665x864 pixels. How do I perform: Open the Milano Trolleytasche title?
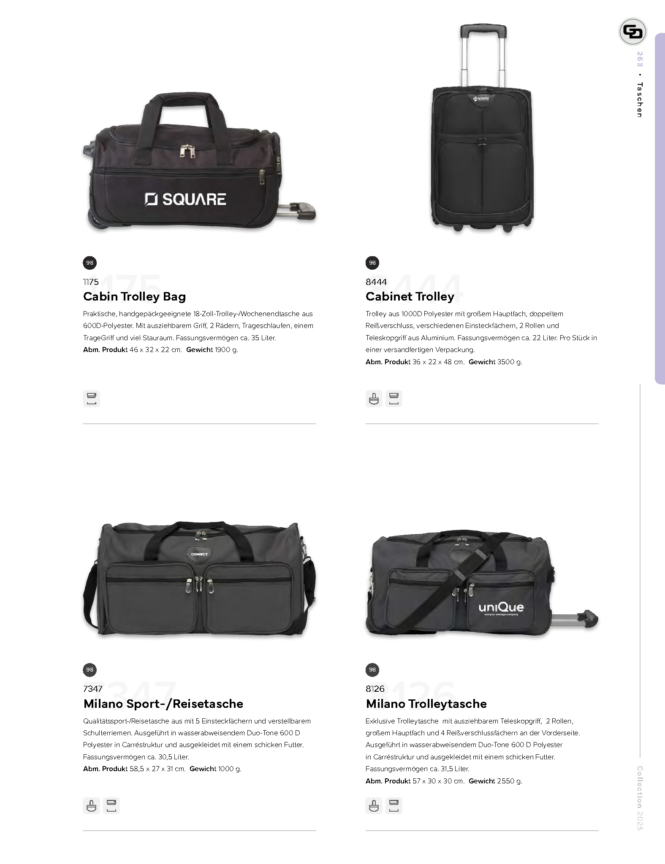coord(426,704)
